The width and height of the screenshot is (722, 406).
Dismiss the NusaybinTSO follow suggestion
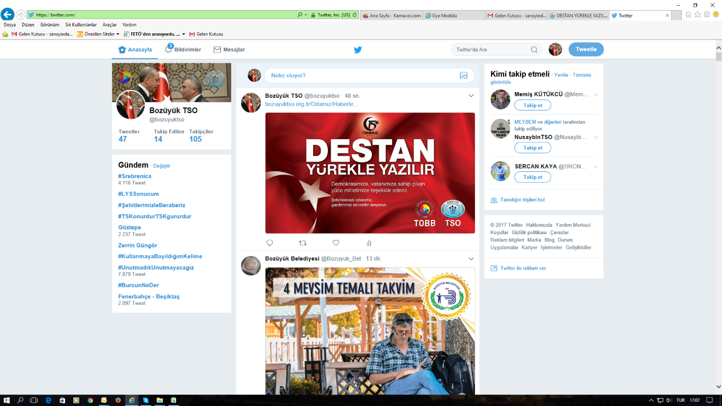(x=595, y=137)
